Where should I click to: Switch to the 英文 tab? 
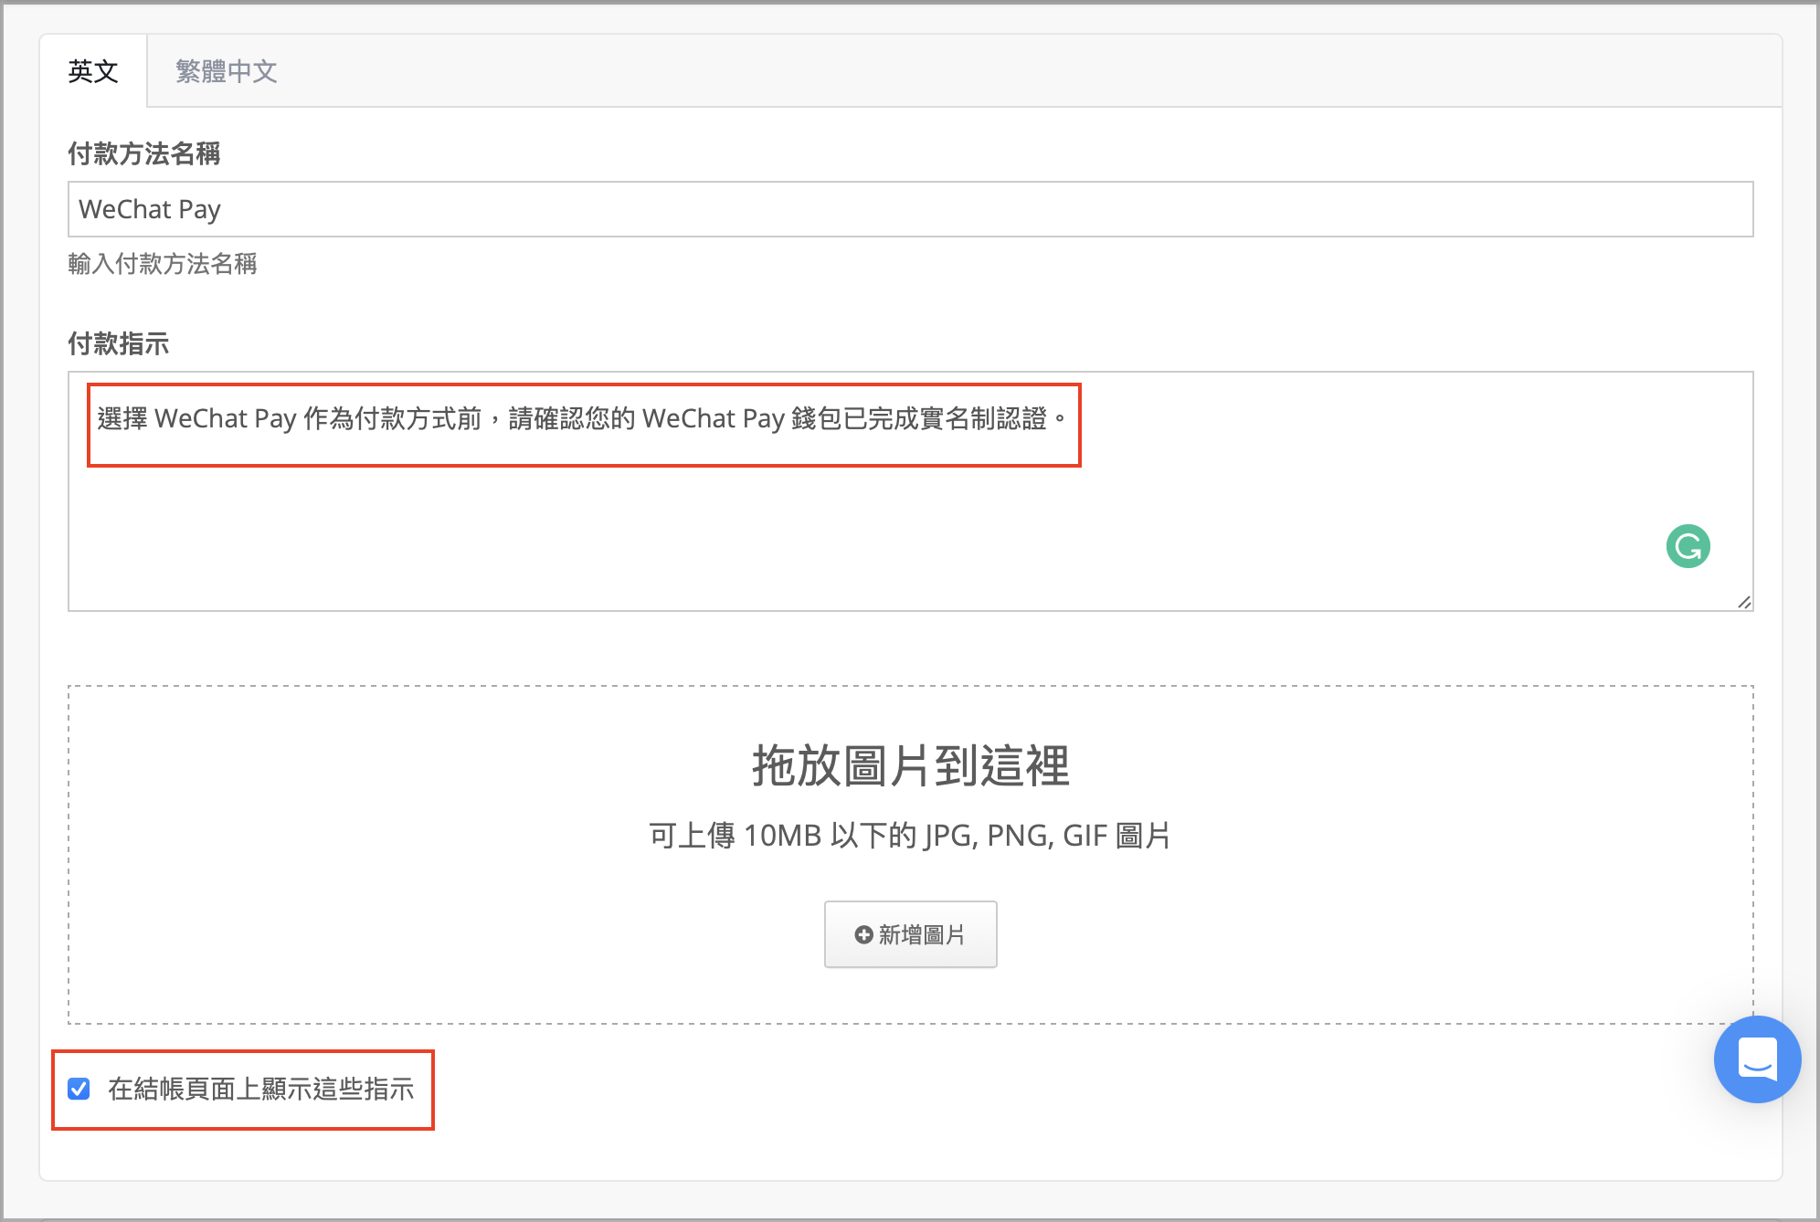click(x=93, y=71)
